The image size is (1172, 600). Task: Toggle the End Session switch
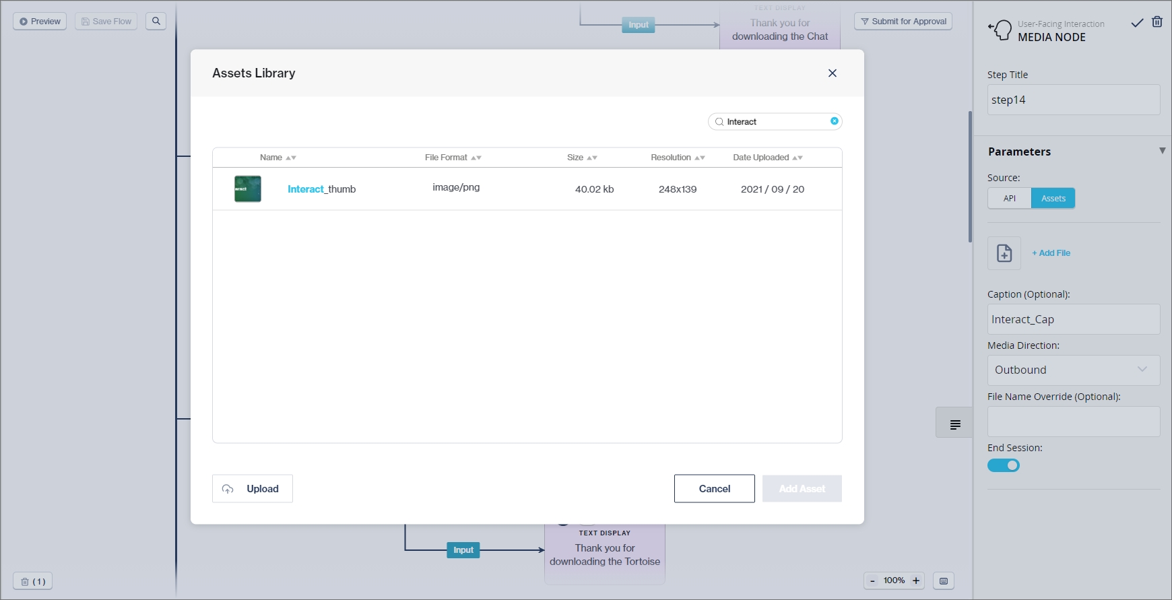click(1003, 465)
